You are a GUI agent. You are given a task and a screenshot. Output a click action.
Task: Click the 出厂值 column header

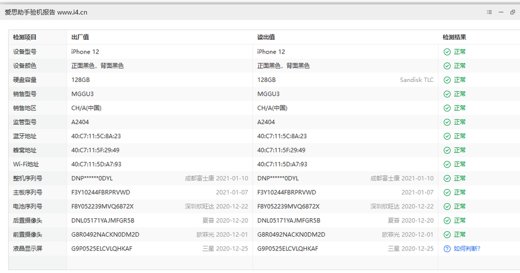tap(80, 37)
